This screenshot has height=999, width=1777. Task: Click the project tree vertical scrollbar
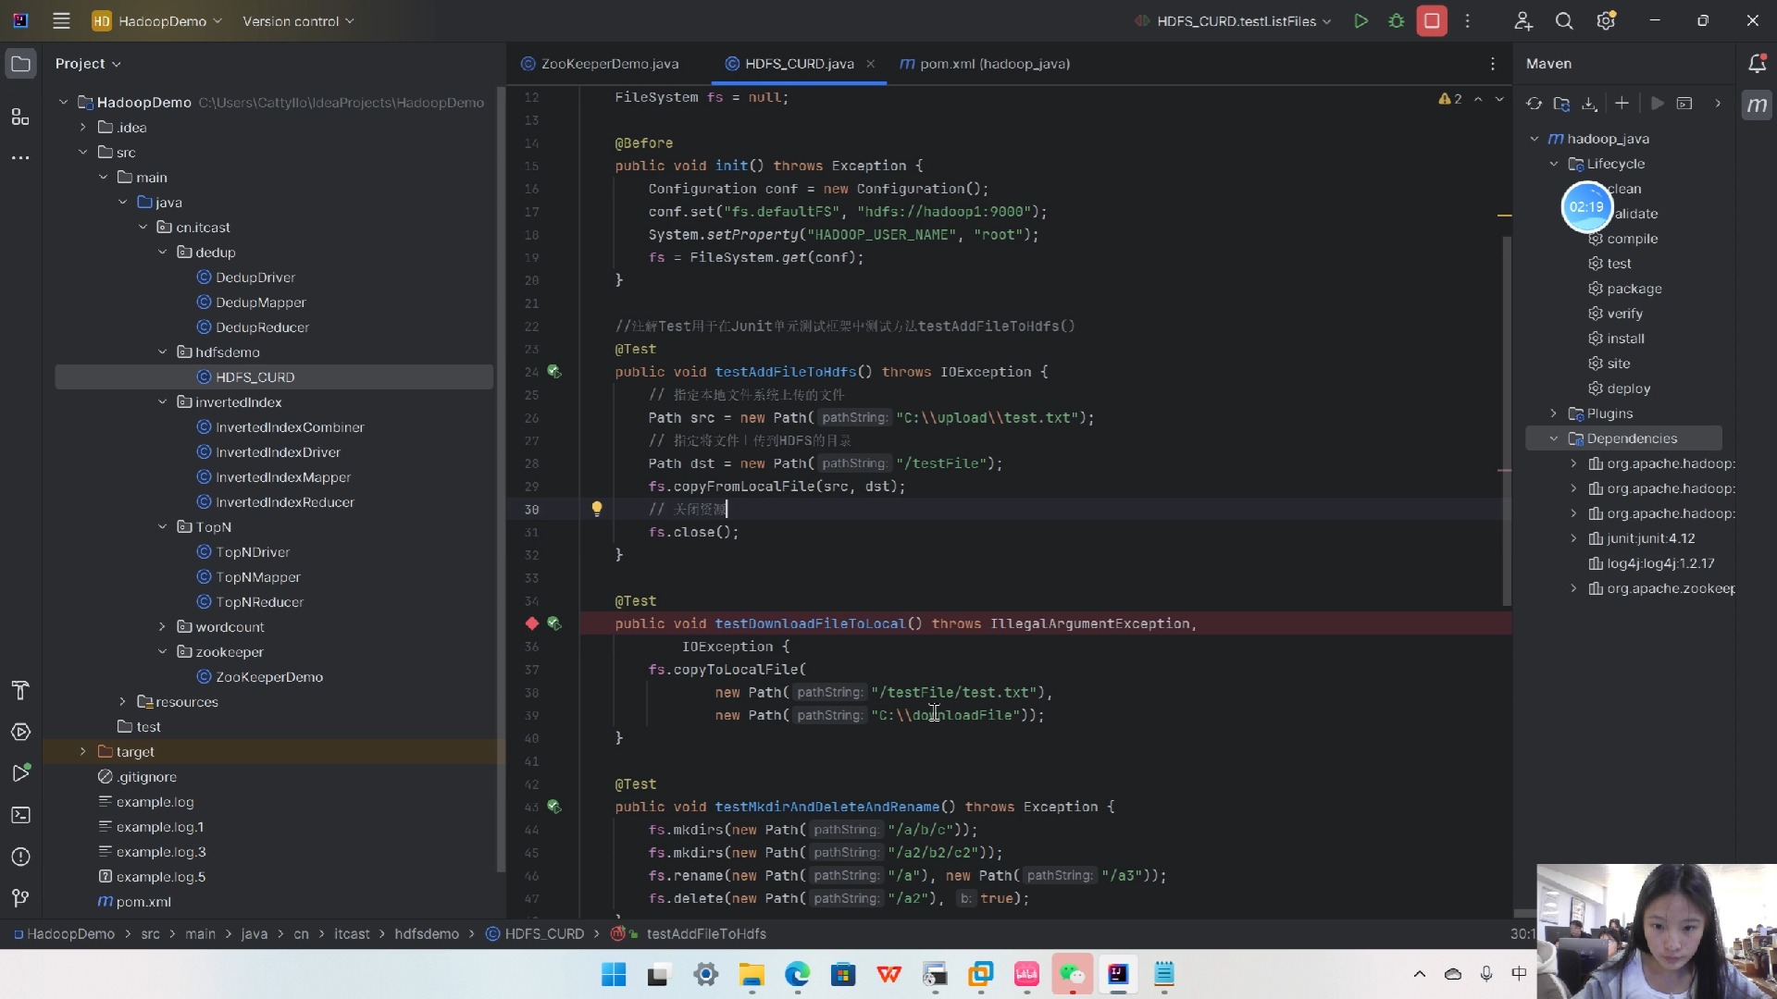point(501,480)
